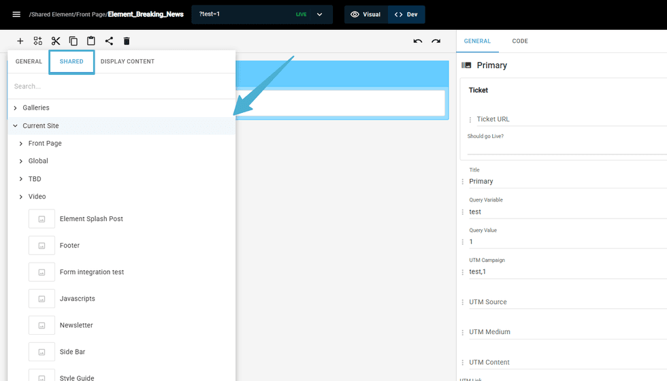The height and width of the screenshot is (381, 667).
Task: Click the Element_Breaking_News breadcrumb title
Action: coord(146,14)
